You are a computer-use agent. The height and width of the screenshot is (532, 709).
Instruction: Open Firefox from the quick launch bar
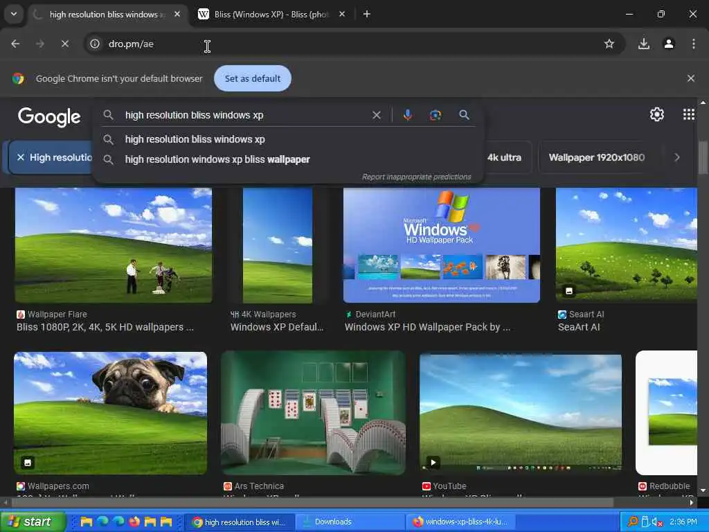tap(134, 522)
